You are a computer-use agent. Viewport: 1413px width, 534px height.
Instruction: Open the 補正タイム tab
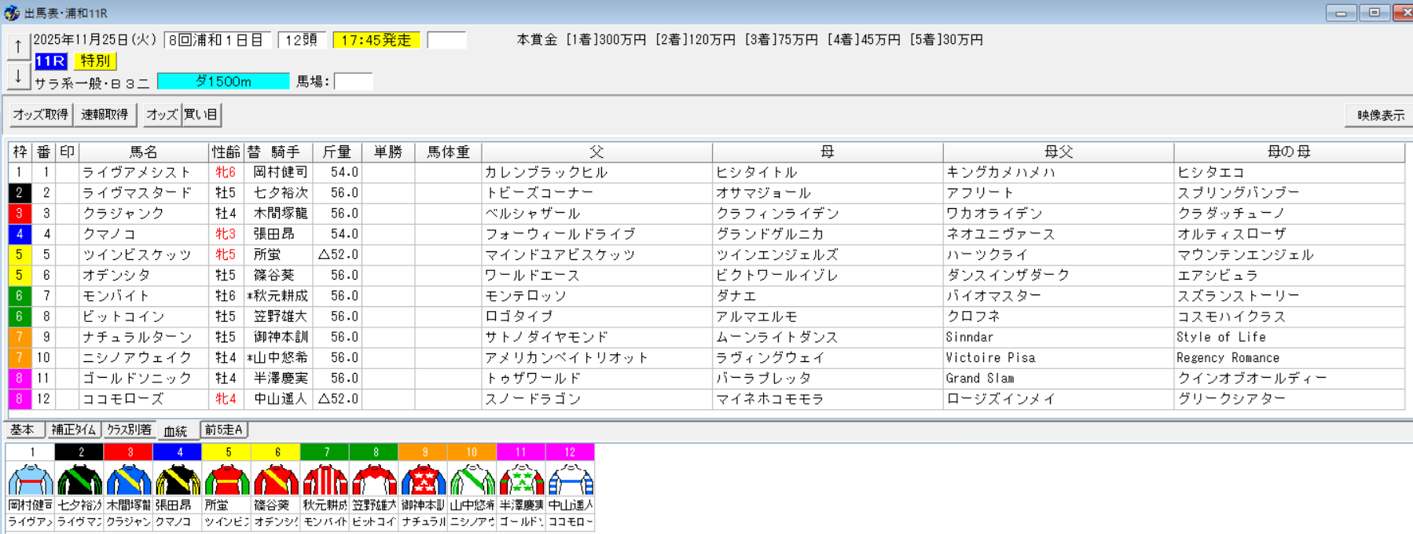[x=73, y=430]
